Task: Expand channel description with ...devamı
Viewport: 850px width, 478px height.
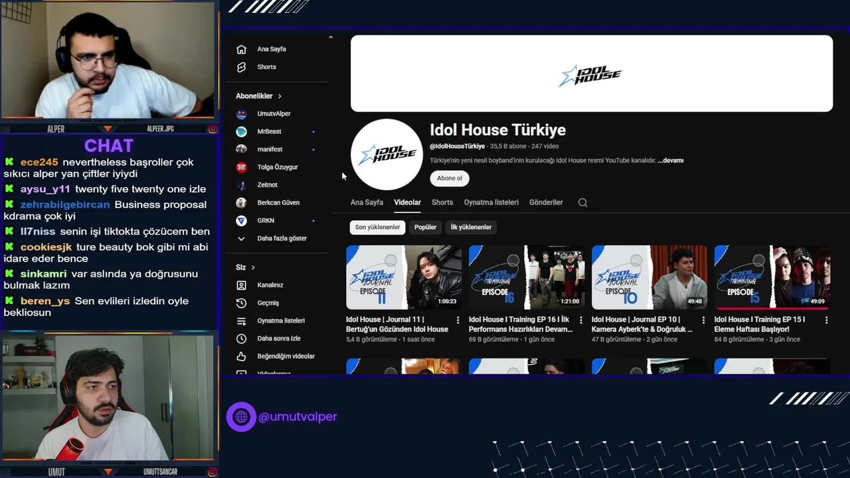Action: tap(671, 161)
